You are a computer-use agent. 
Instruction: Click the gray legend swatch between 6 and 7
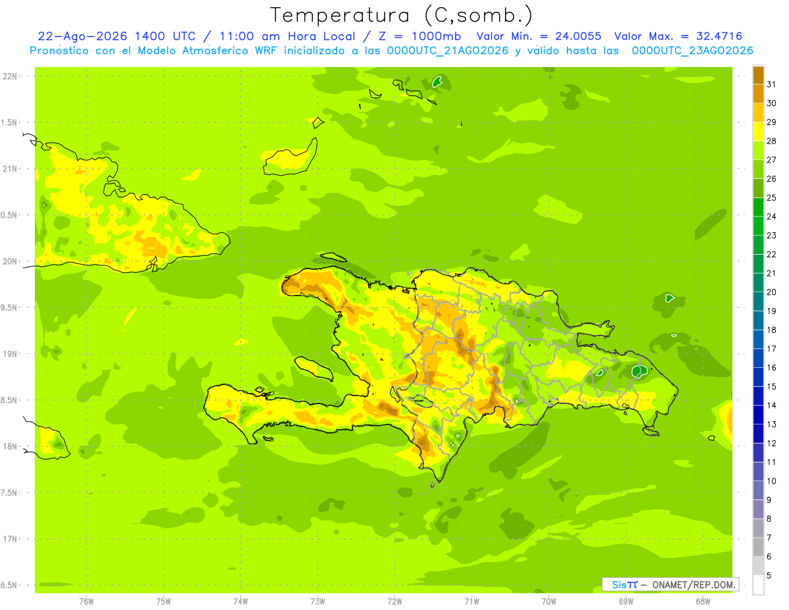[758, 547]
